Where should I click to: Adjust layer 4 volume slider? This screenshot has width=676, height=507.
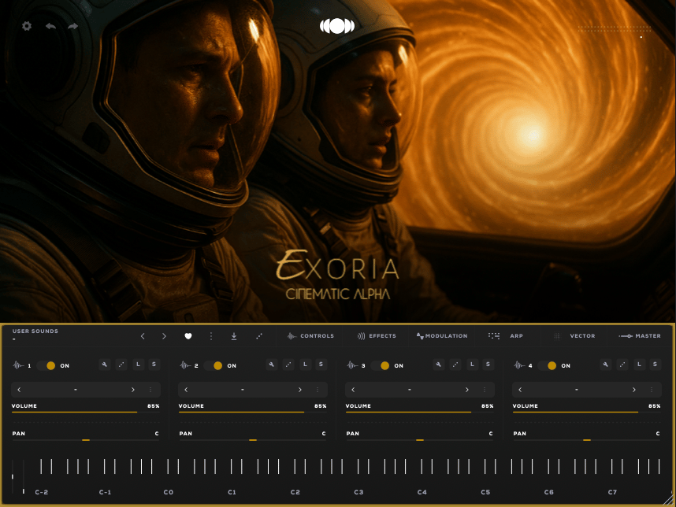point(586,413)
